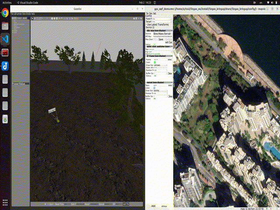Open the third mounted drive icon in dock
Image resolution: width=280 pixels, height=210 pixels.
click(x=5, y=106)
